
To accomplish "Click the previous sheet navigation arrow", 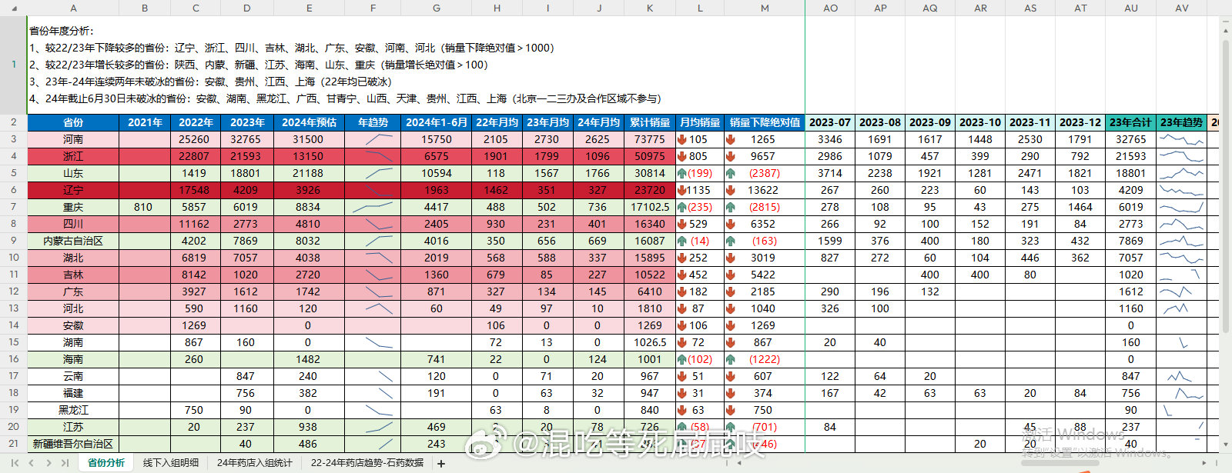I will click(32, 463).
